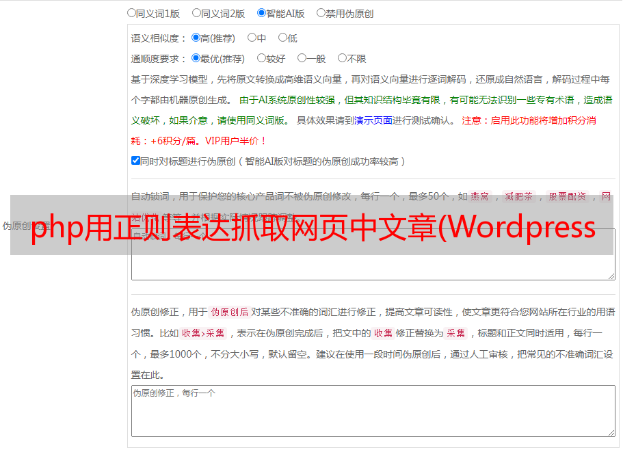
Task: Open the 演示页面 link
Action: 373,120
